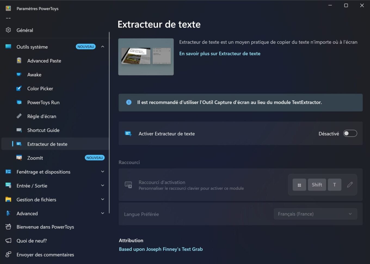
Task: Click the Général gear icon
Action: click(8, 30)
